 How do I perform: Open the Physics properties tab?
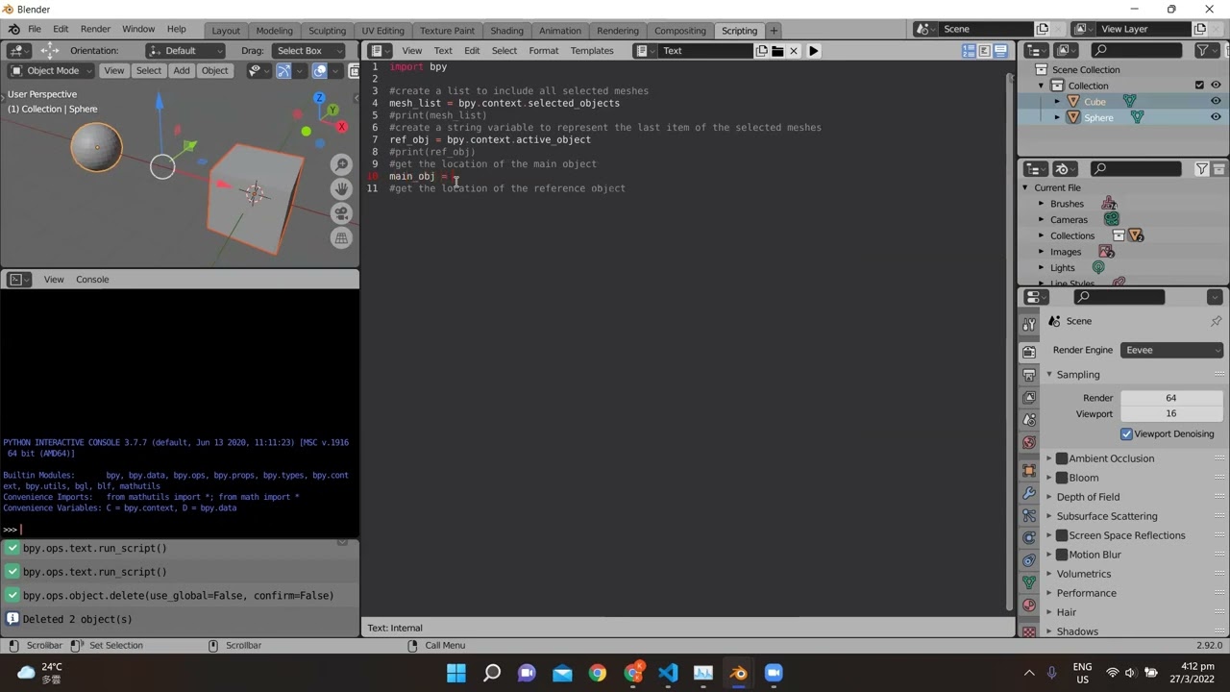(x=1029, y=537)
